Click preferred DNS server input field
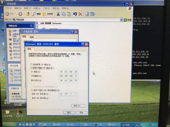Image resolution: width=170 pixels, height=127 pixels. click(x=69, y=94)
